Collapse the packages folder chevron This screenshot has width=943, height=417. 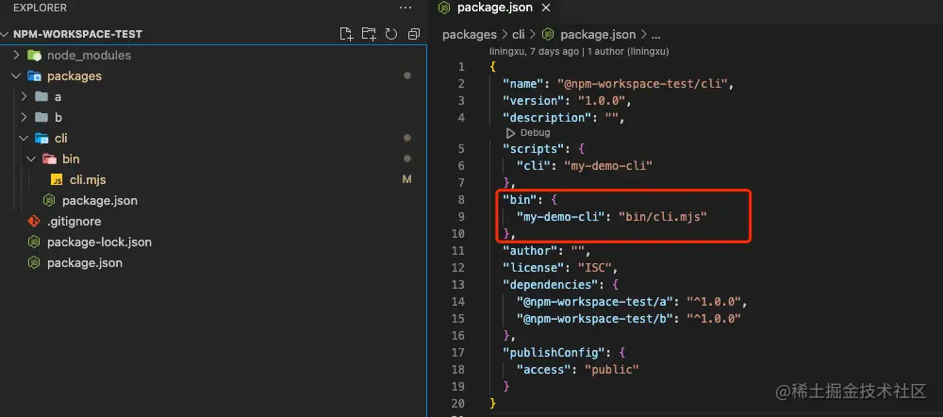point(16,76)
